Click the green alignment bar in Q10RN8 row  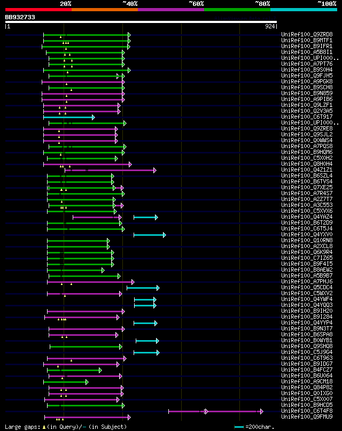pyautogui.click(x=79, y=241)
